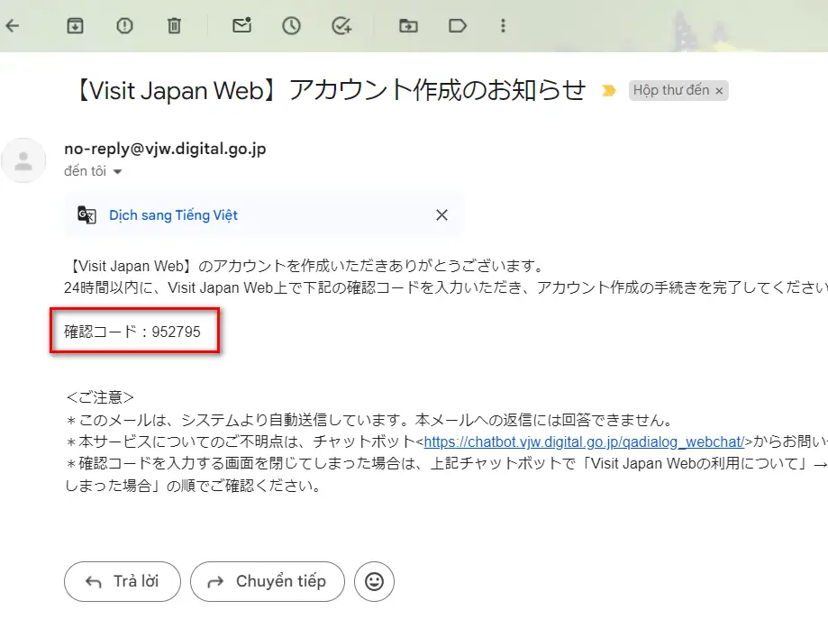This screenshot has height=619, width=828.
Task: Archive this email
Action: tap(75, 26)
